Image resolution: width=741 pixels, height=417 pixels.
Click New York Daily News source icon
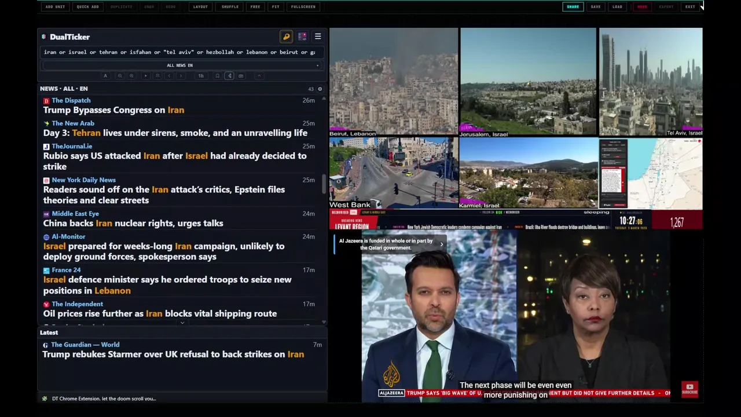[x=46, y=180]
